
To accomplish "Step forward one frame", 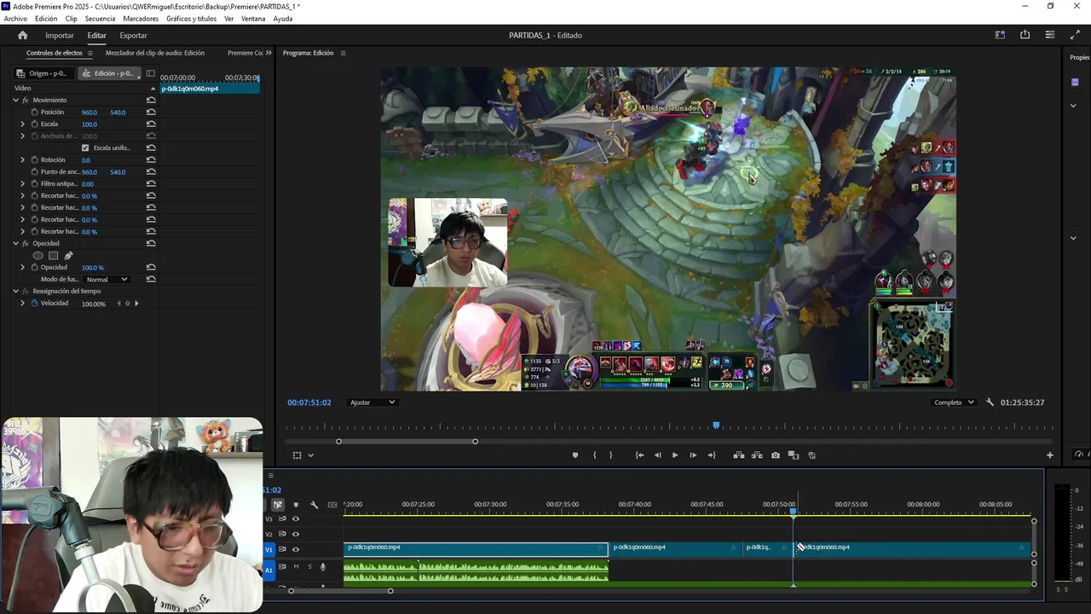I will coord(693,455).
